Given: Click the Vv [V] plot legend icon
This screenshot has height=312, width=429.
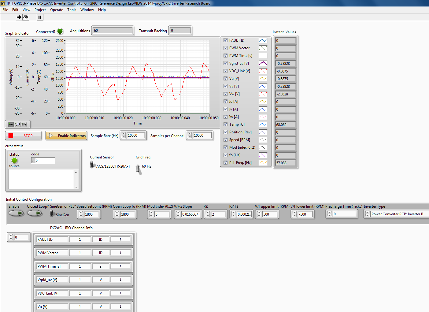Looking at the screenshot, I should (263, 86).
